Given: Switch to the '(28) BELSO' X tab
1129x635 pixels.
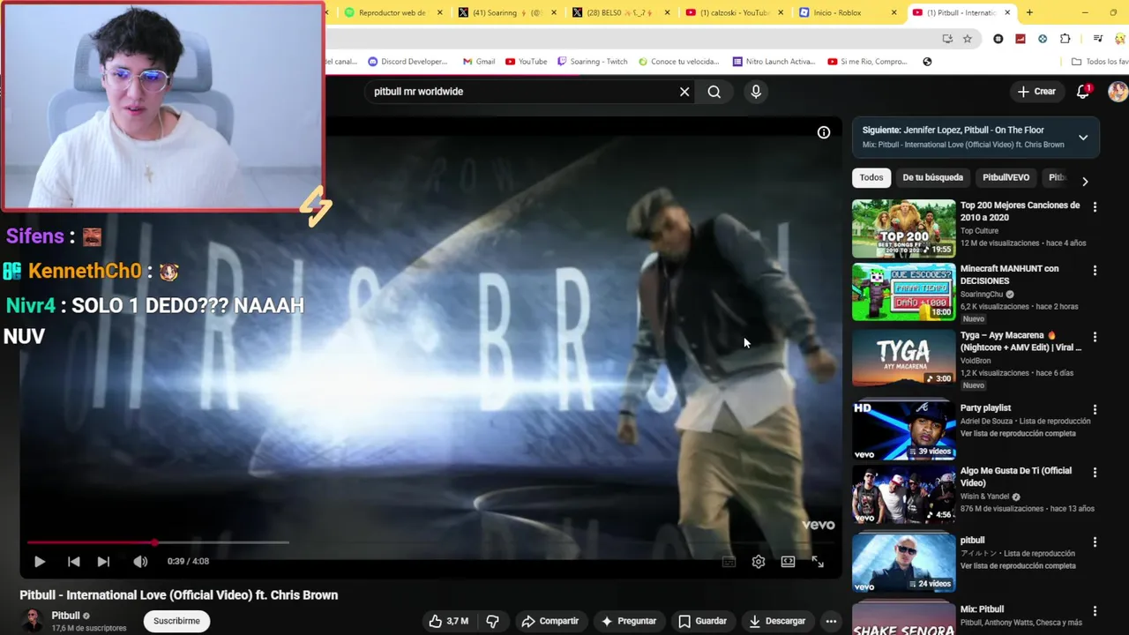Looking at the screenshot, I should pos(620,12).
